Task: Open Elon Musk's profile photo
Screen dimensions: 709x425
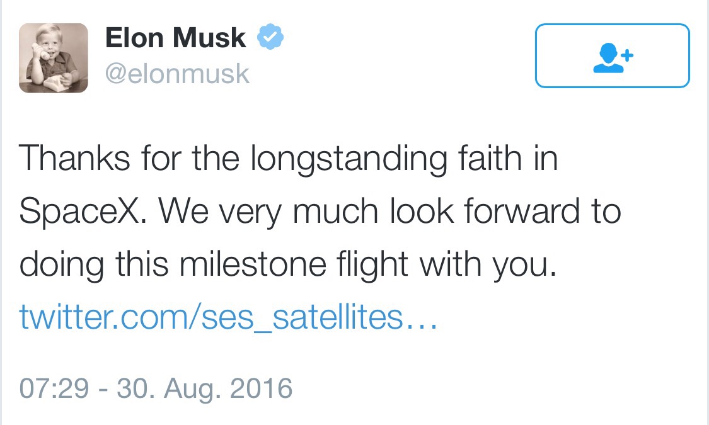Action: pos(54,58)
